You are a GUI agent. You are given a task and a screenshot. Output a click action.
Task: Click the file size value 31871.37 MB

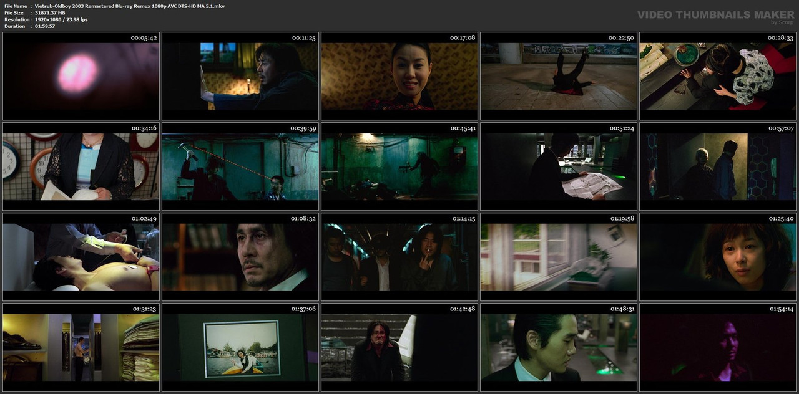pyautogui.click(x=50, y=13)
